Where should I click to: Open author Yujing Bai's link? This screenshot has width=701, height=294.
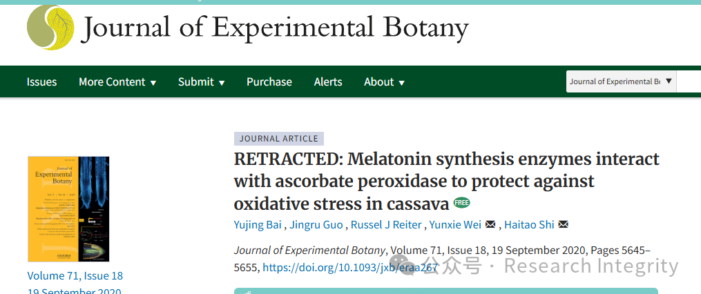pyautogui.click(x=258, y=225)
